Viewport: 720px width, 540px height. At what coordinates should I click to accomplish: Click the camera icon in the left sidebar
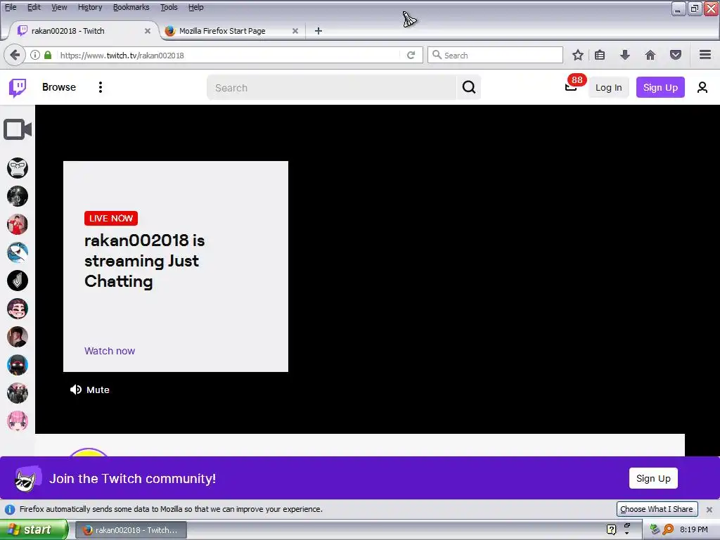[18, 129]
